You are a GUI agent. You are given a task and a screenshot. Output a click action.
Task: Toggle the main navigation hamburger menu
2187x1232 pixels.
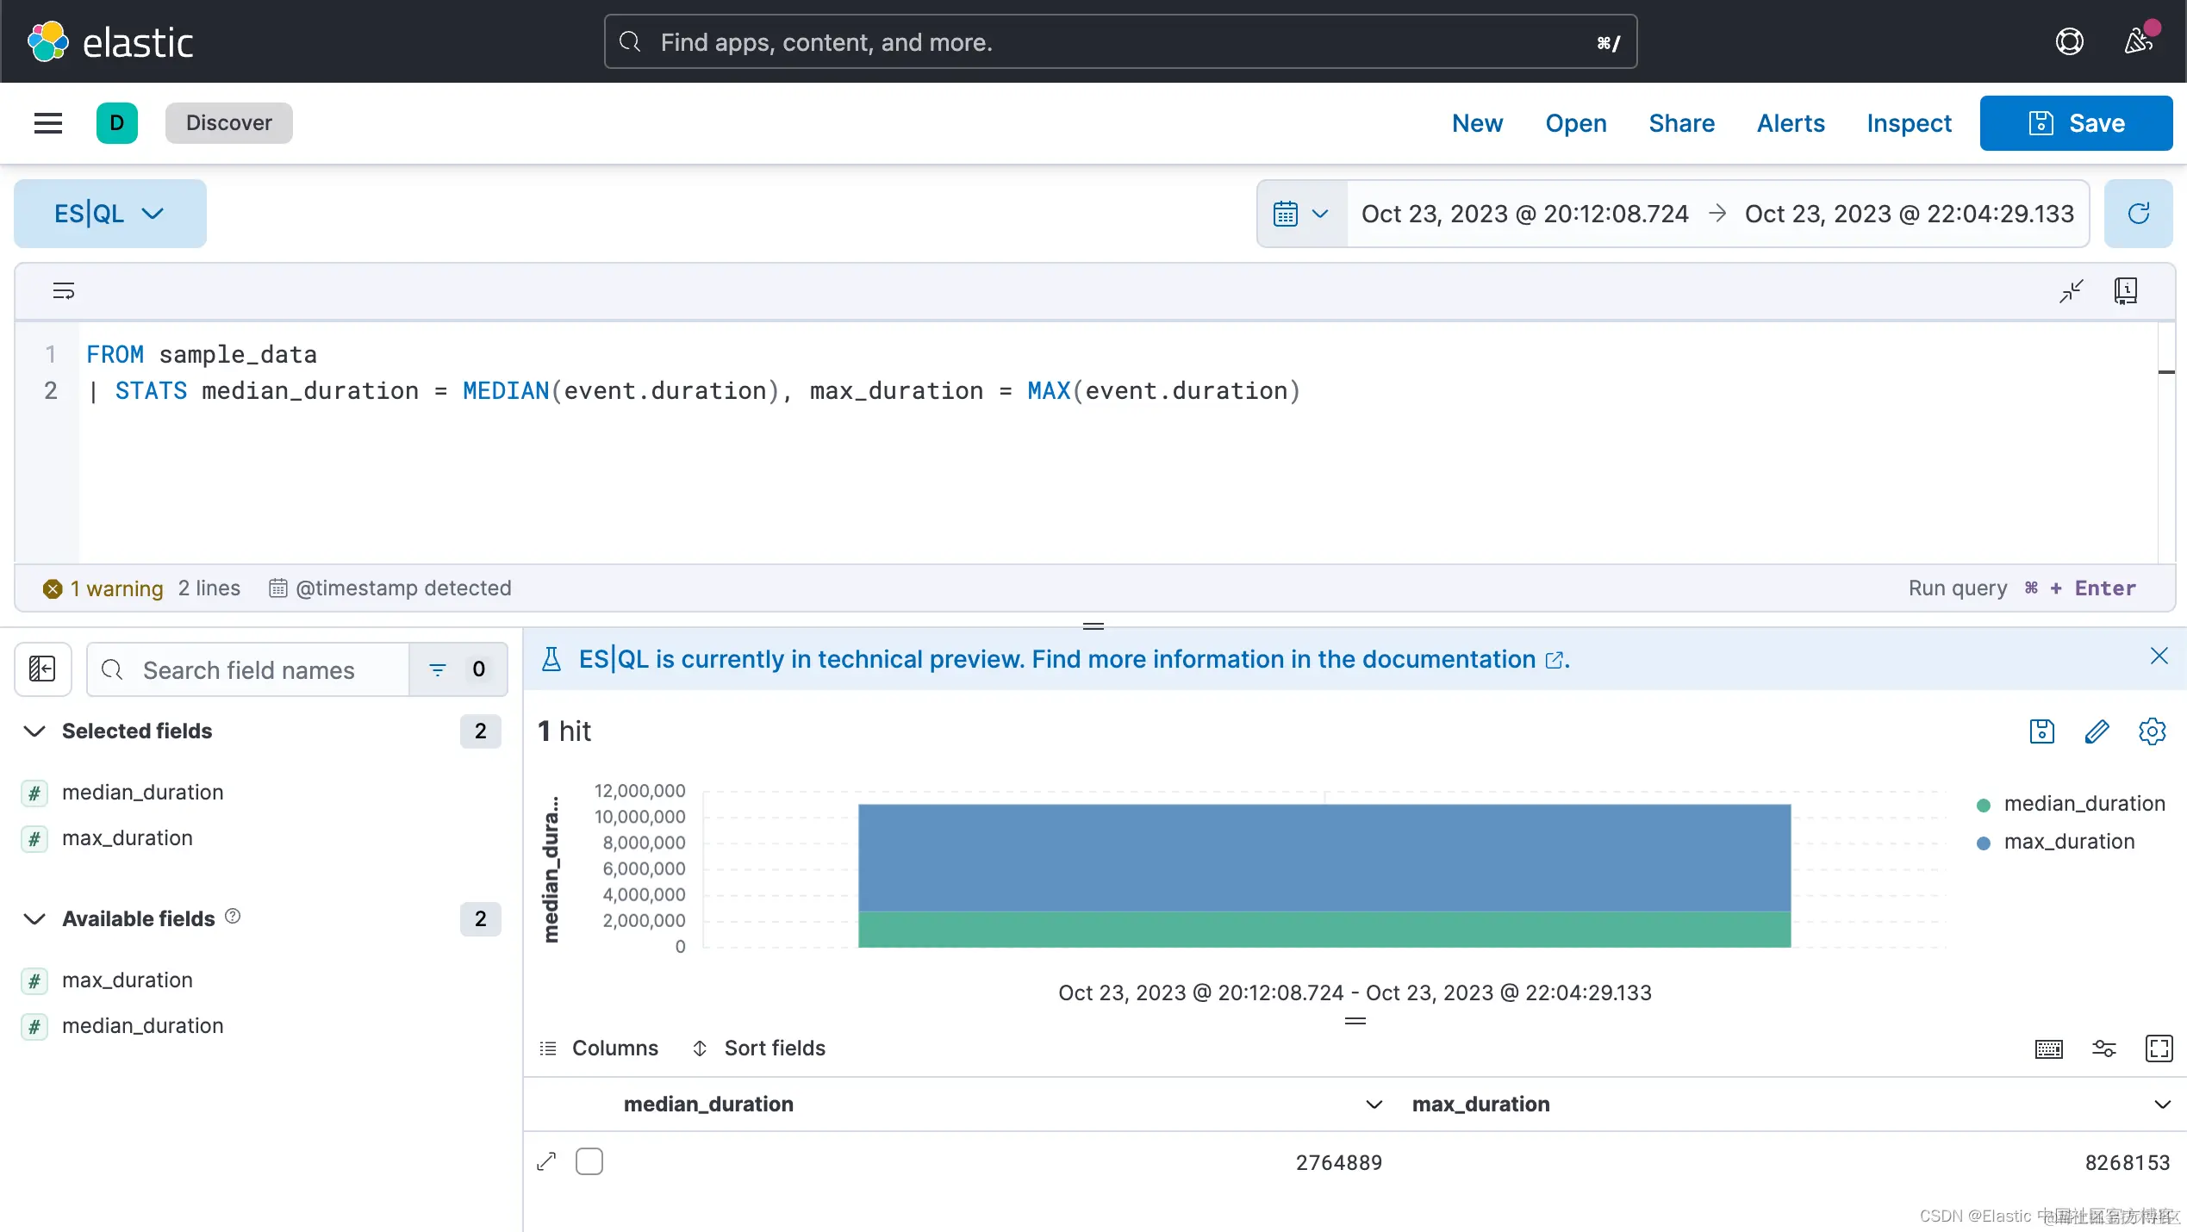48,123
